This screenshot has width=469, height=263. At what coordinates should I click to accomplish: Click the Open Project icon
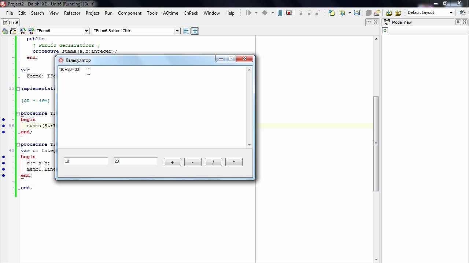[x=377, y=13]
